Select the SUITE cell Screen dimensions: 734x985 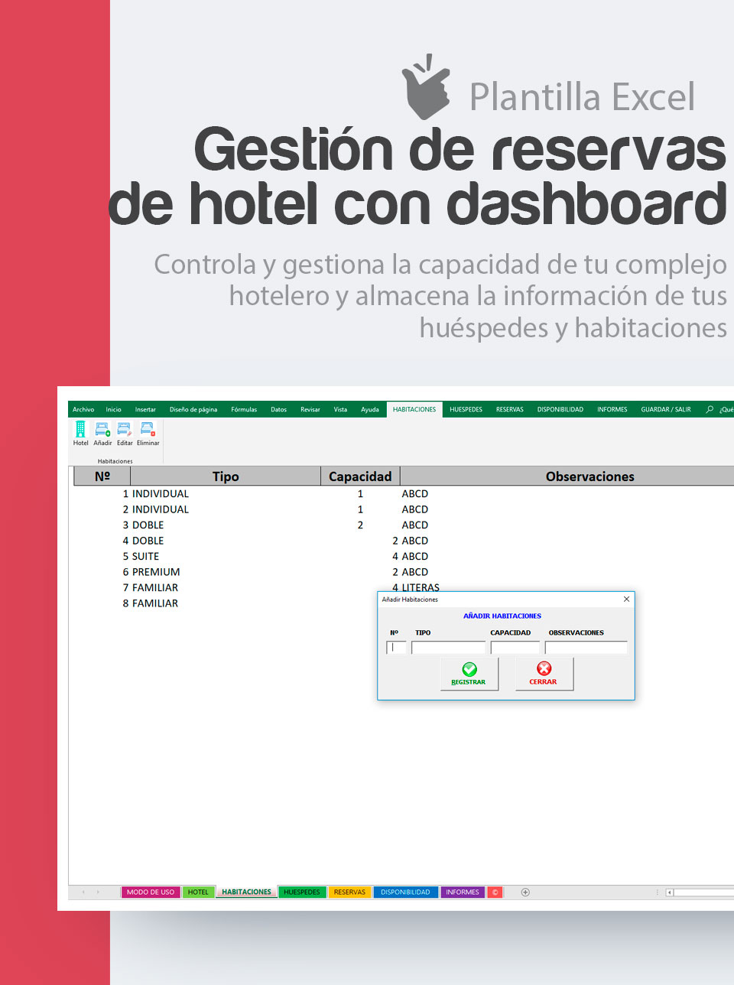click(x=146, y=557)
